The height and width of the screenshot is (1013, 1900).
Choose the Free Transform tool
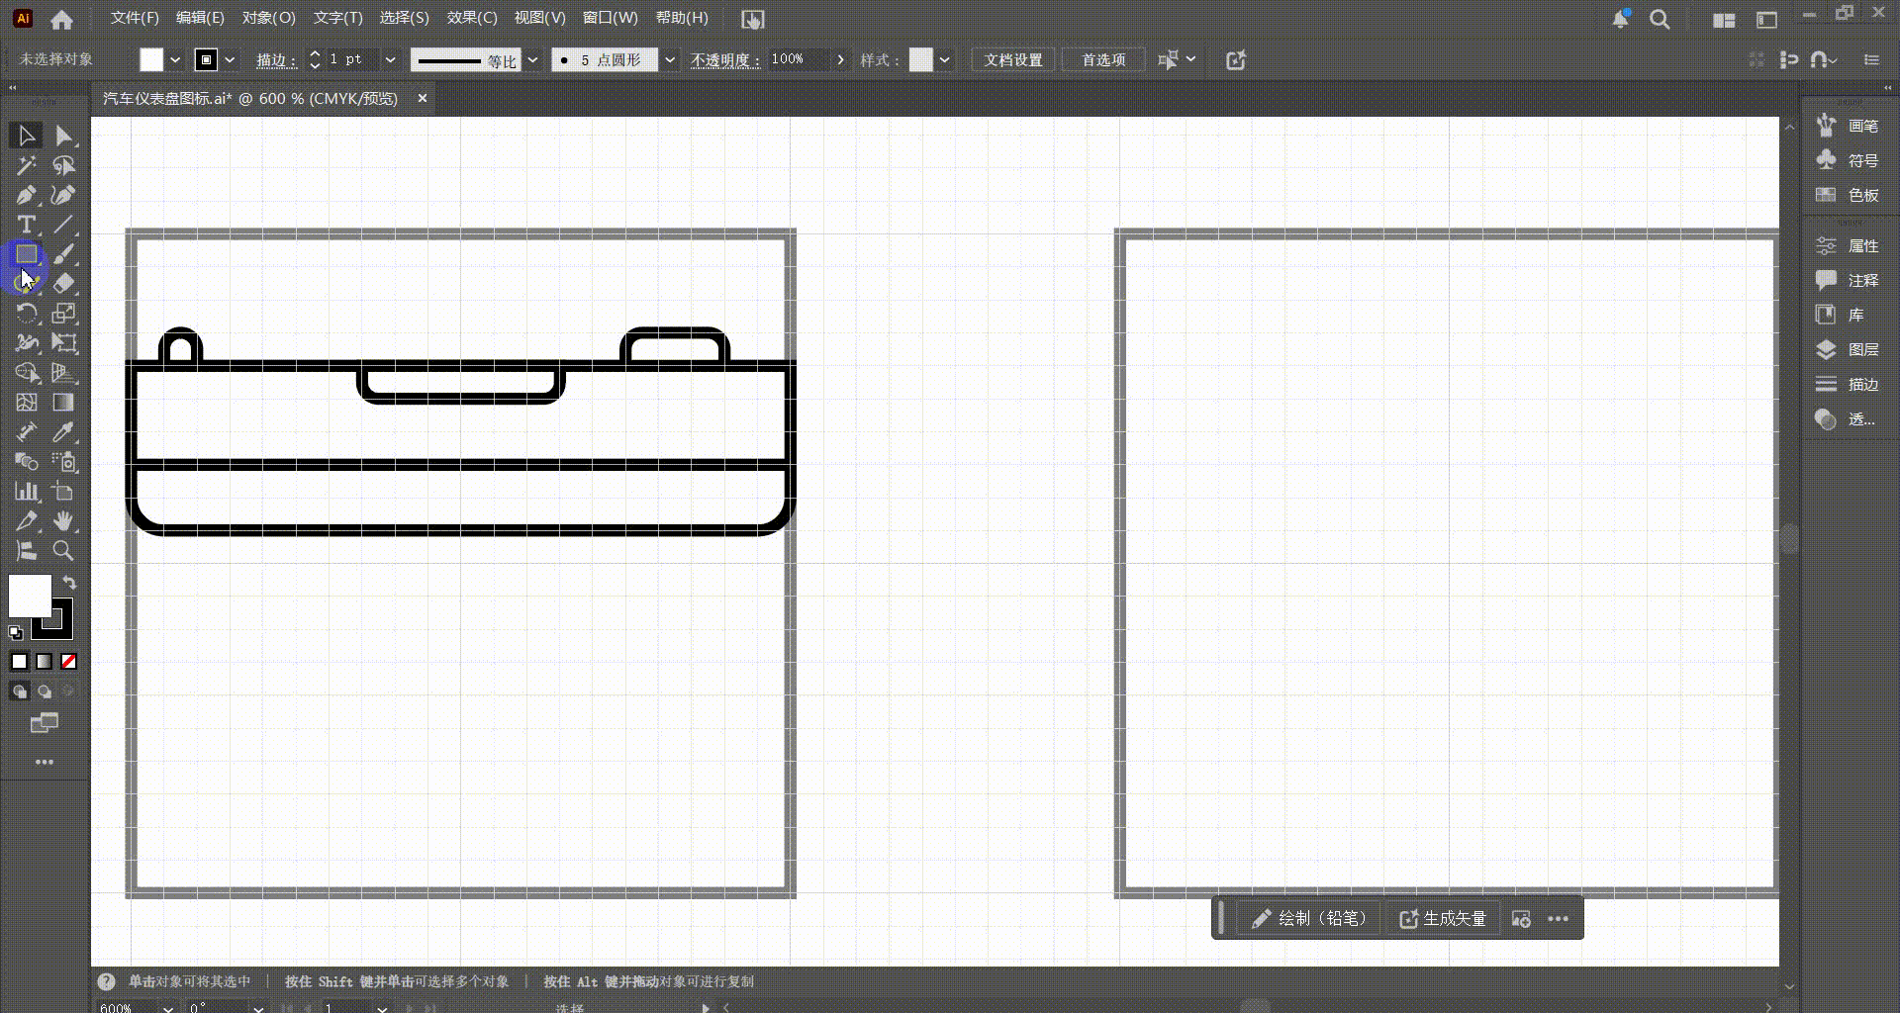(63, 343)
